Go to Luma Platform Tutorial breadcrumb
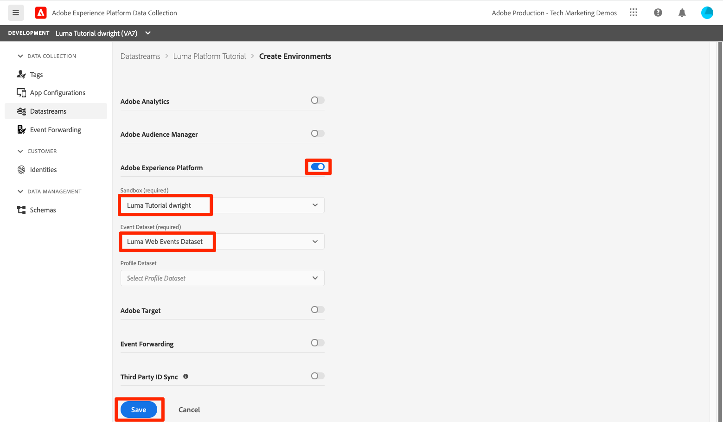The height and width of the screenshot is (422, 723). 210,56
